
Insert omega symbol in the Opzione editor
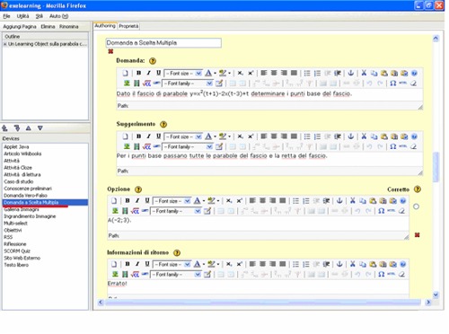click(x=381, y=211)
